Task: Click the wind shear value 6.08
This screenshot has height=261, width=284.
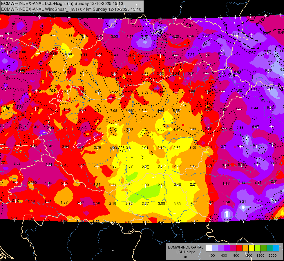Action: point(99,55)
